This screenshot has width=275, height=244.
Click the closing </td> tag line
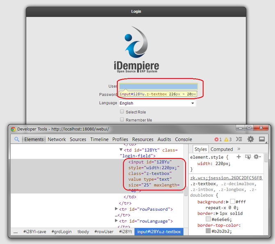(x=130, y=197)
